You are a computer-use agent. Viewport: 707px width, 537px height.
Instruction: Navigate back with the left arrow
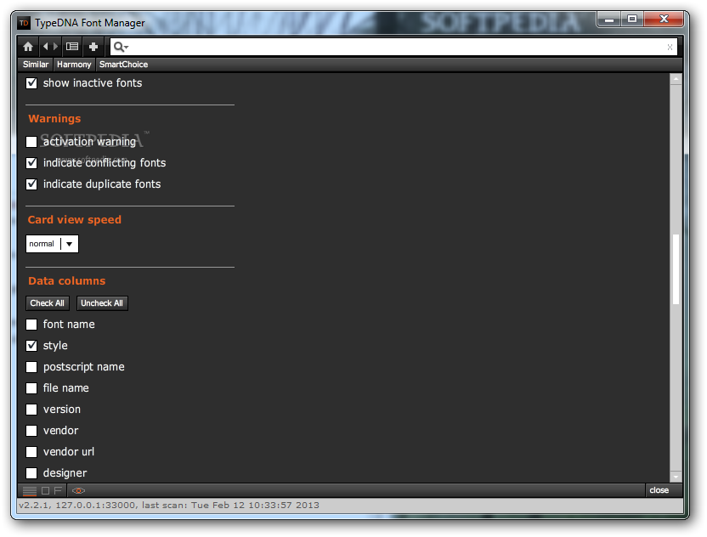point(45,47)
